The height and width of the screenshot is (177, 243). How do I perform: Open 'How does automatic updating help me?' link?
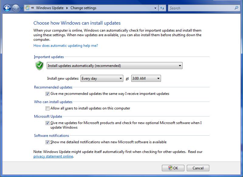click(x=66, y=46)
